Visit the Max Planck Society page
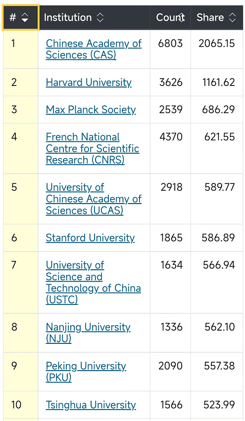The image size is (245, 421). click(91, 110)
